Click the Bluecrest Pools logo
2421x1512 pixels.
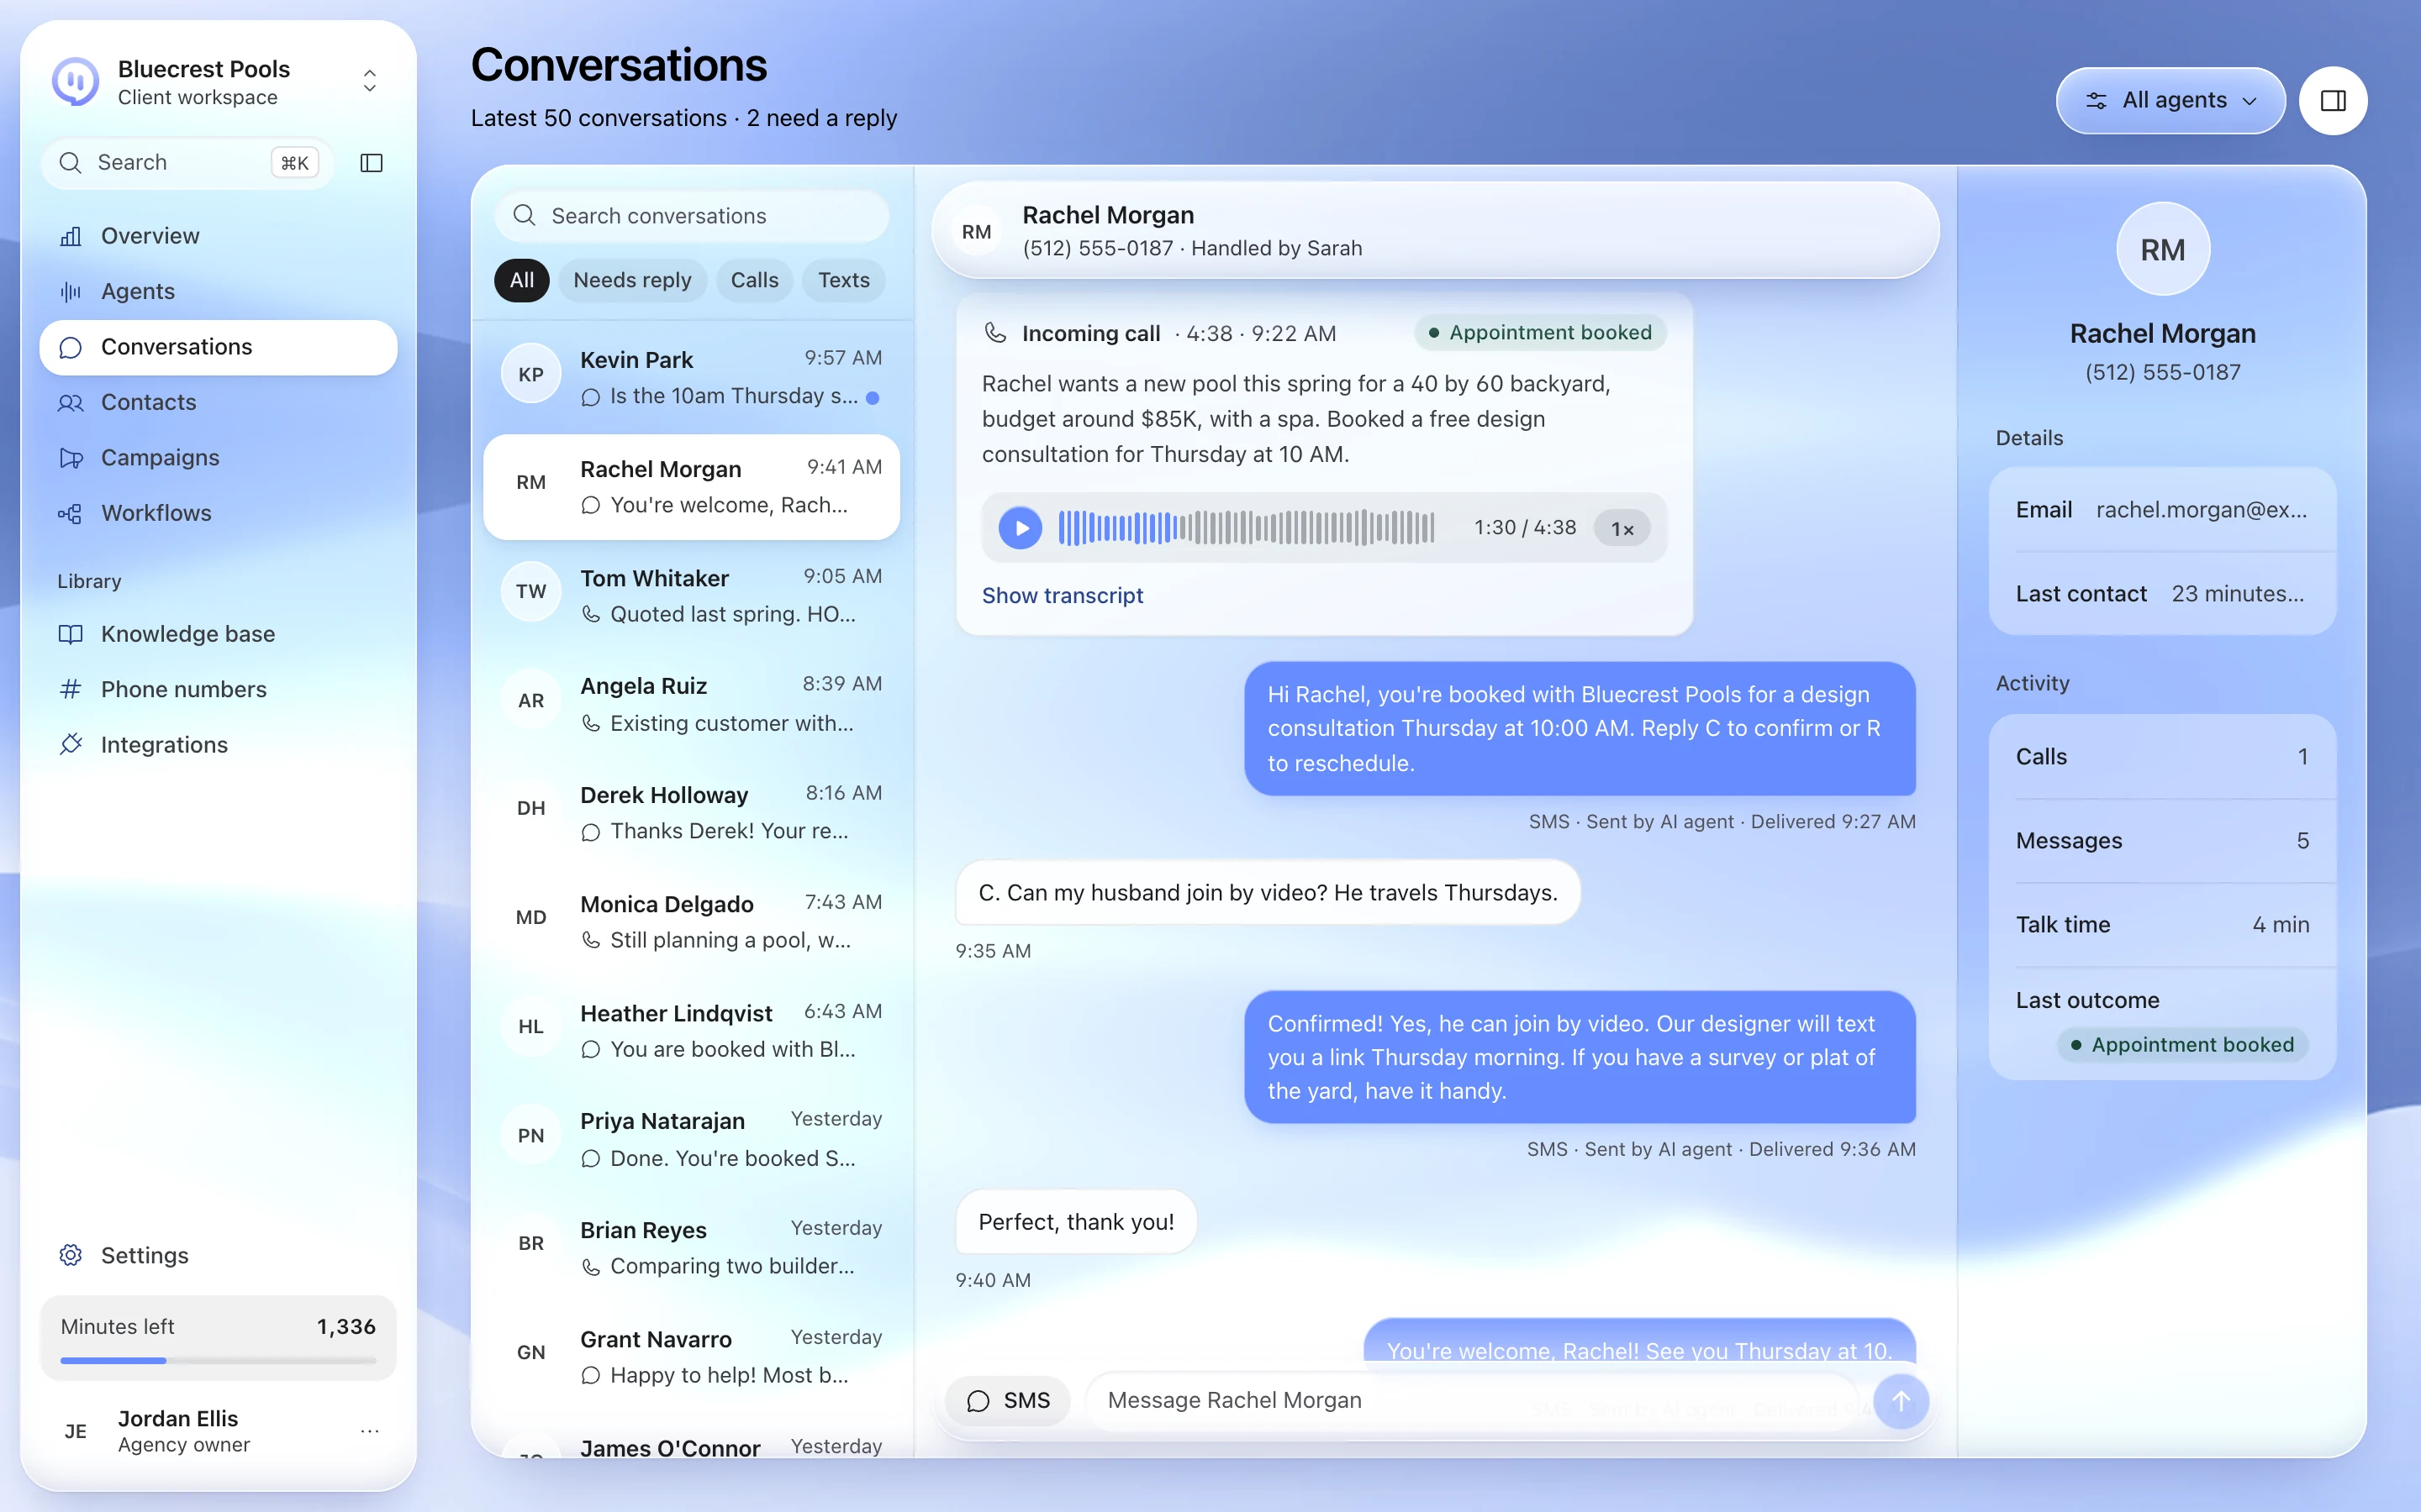click(76, 81)
